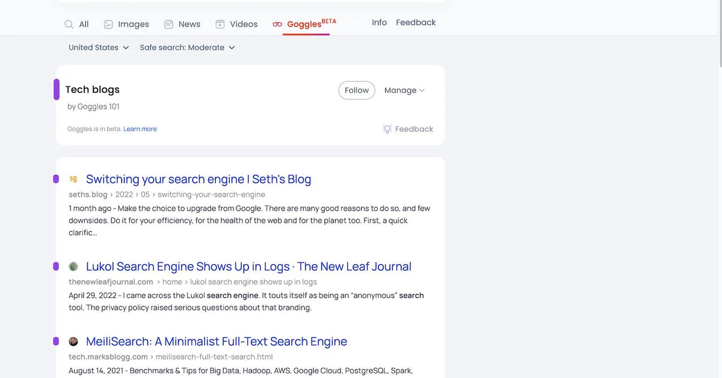
Task: Open Switching your search engine result
Action: pos(199,179)
